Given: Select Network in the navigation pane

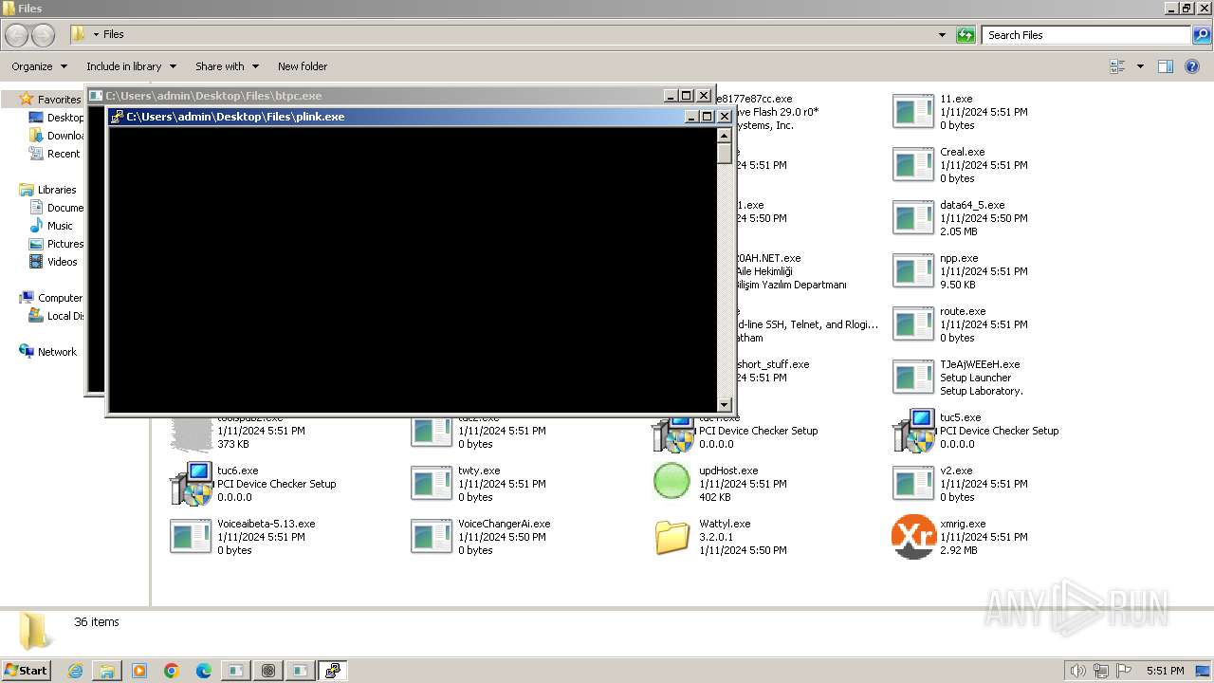Looking at the screenshot, I should pyautogui.click(x=57, y=352).
